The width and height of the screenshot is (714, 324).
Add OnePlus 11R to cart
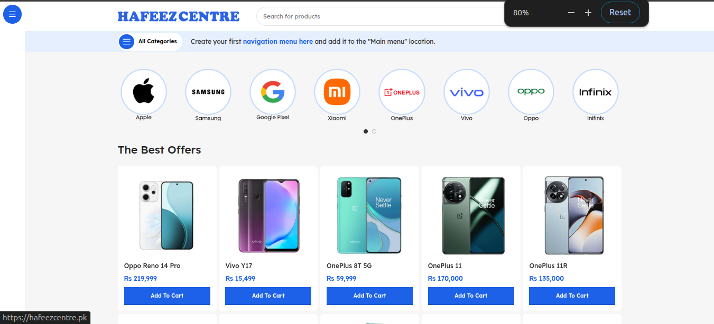(572, 296)
